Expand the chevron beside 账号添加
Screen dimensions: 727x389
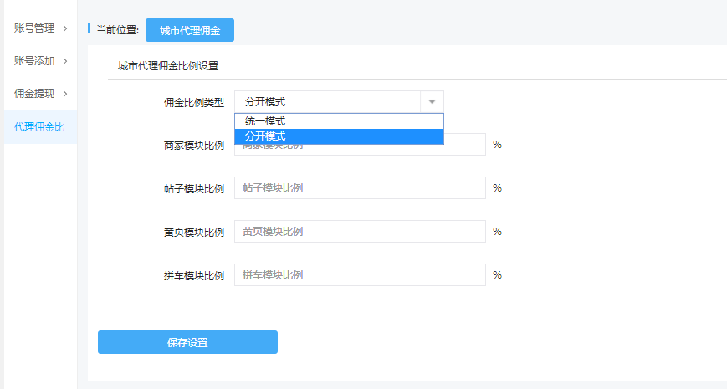point(65,61)
